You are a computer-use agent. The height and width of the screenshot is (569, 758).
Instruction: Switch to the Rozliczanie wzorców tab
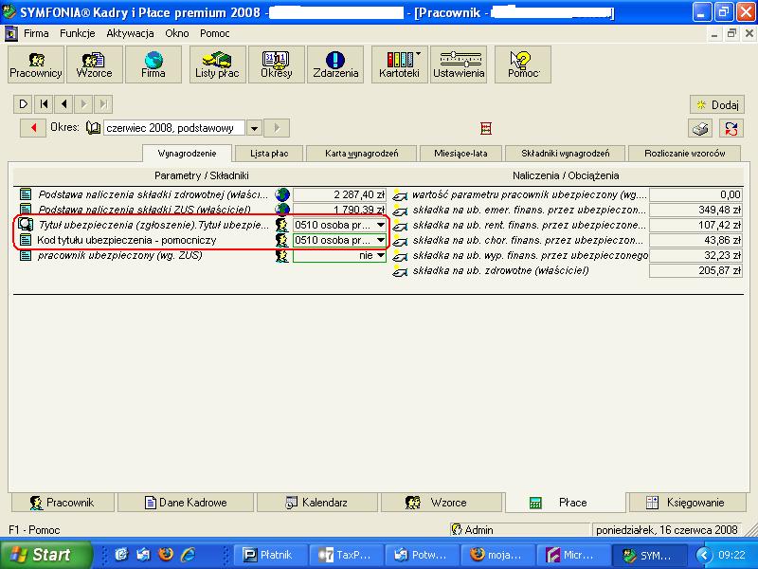684,154
